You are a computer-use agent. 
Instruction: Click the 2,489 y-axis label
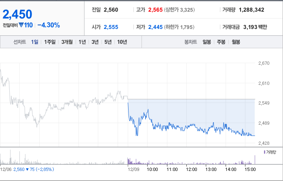[x=264, y=123]
